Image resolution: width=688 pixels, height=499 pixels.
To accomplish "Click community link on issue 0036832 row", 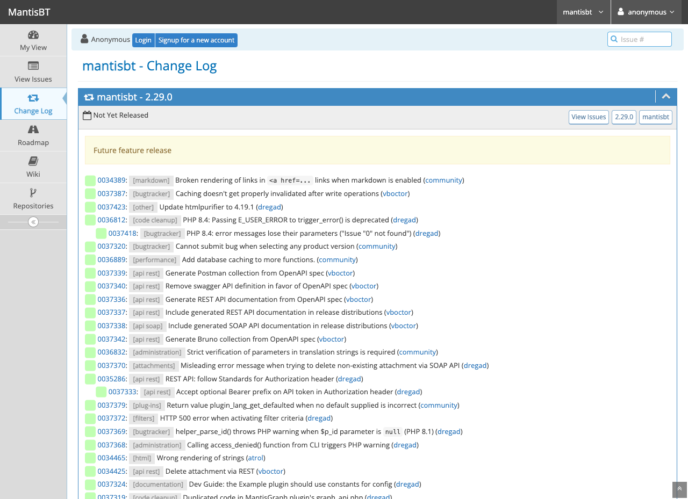I will pos(418,352).
